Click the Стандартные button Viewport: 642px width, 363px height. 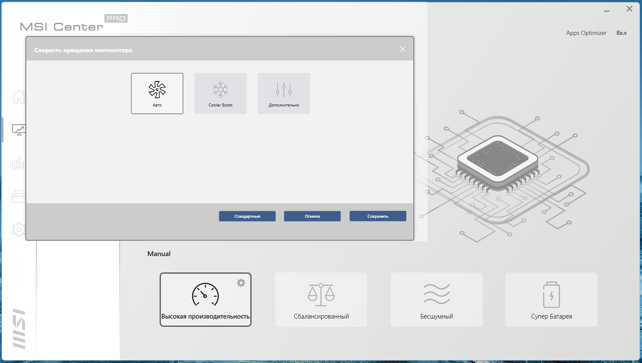tap(247, 216)
